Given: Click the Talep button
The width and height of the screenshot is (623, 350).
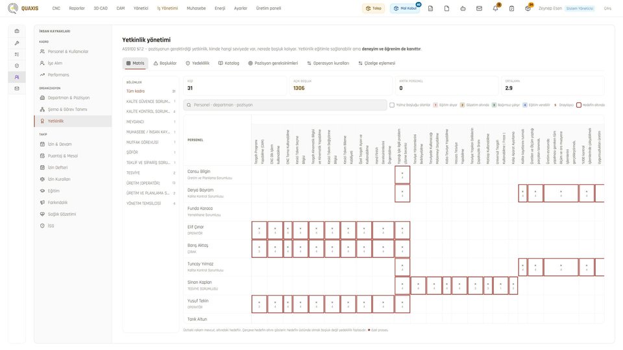Looking at the screenshot, I should 374,8.
